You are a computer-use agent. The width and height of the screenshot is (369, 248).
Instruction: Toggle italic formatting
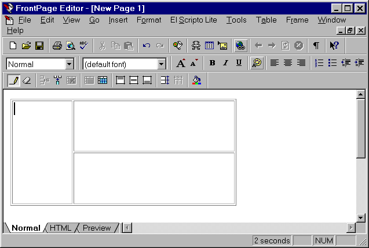(x=225, y=63)
